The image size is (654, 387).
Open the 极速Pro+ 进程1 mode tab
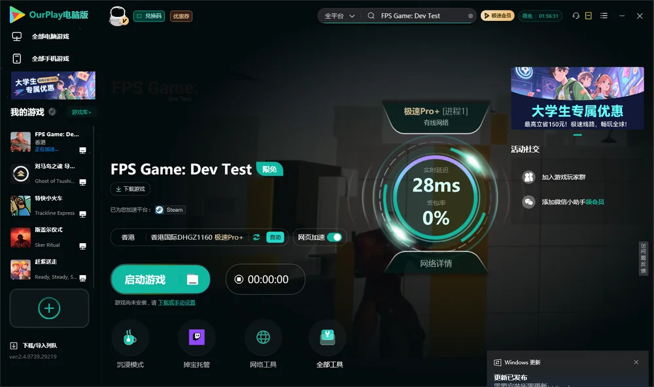436,117
